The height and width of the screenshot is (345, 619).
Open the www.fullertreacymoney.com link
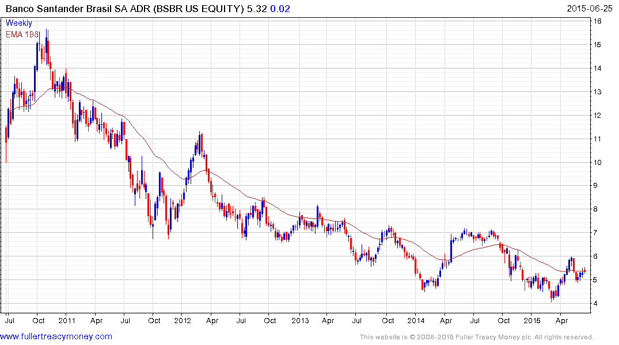click(x=56, y=336)
